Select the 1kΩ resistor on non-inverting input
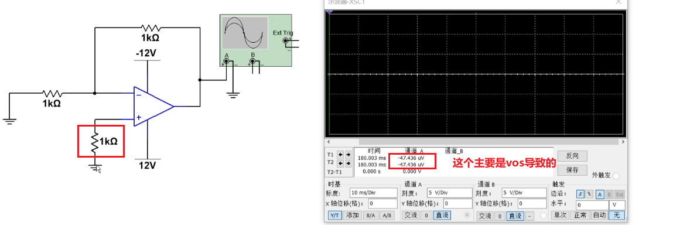 coord(94,142)
